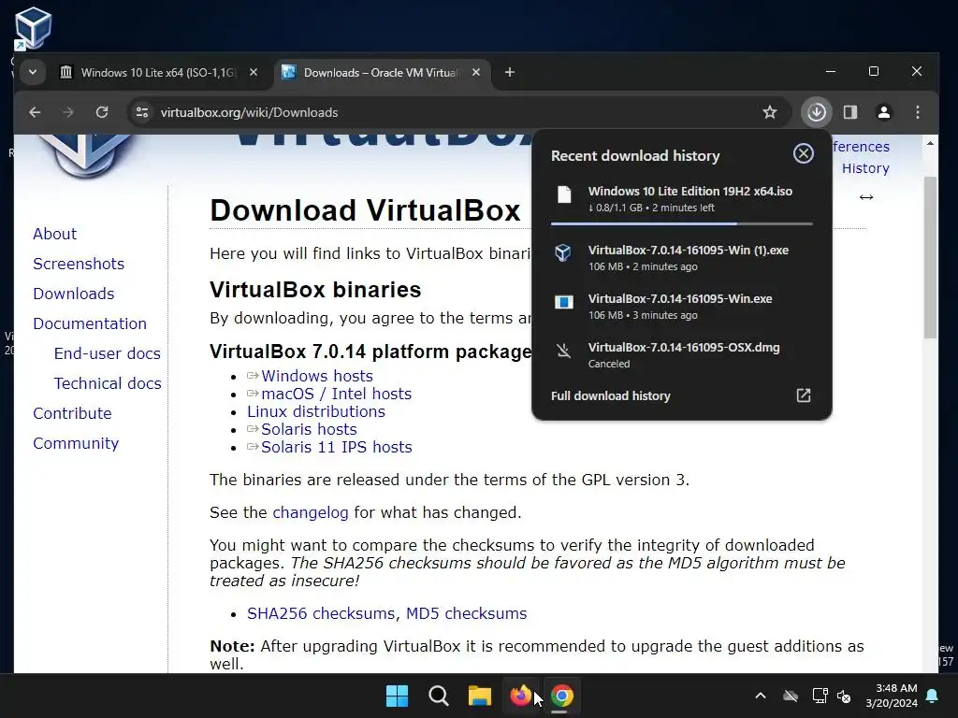Bookmark this page with the star icon
958x718 pixels.
770,112
